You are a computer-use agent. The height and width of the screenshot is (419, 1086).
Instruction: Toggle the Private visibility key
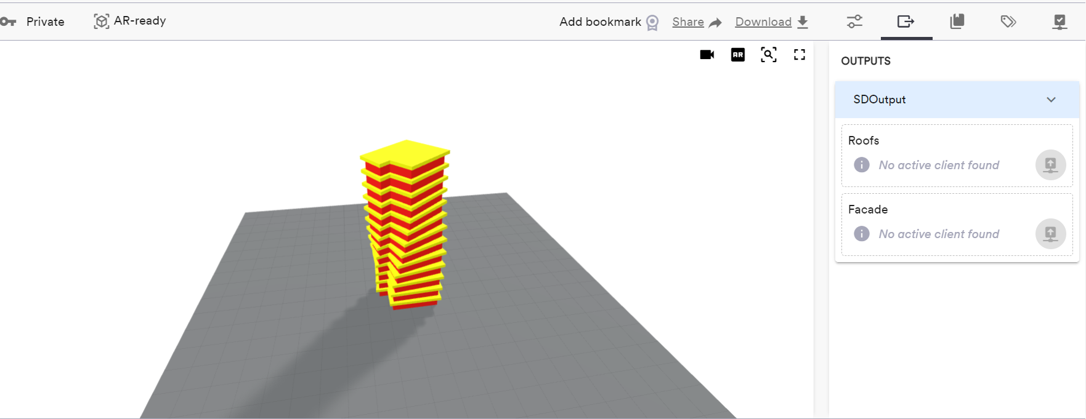(x=9, y=22)
